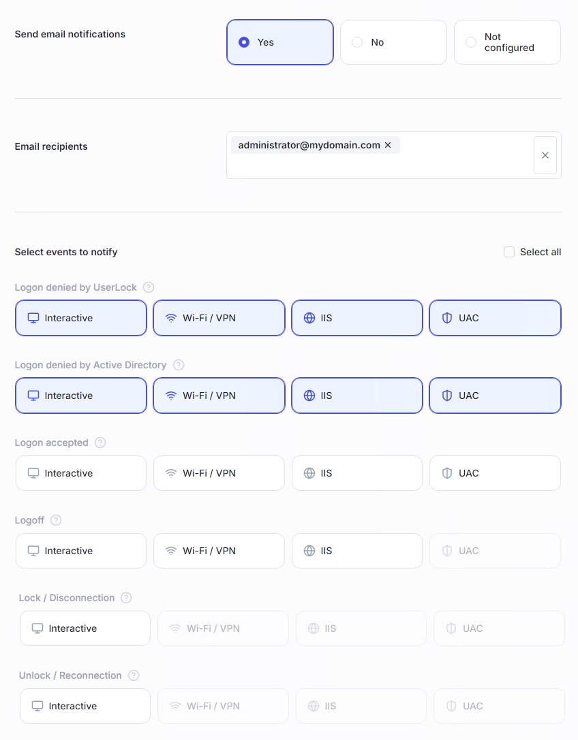Disable Wi-Fi / VPN for Active Directory denials

(219, 396)
